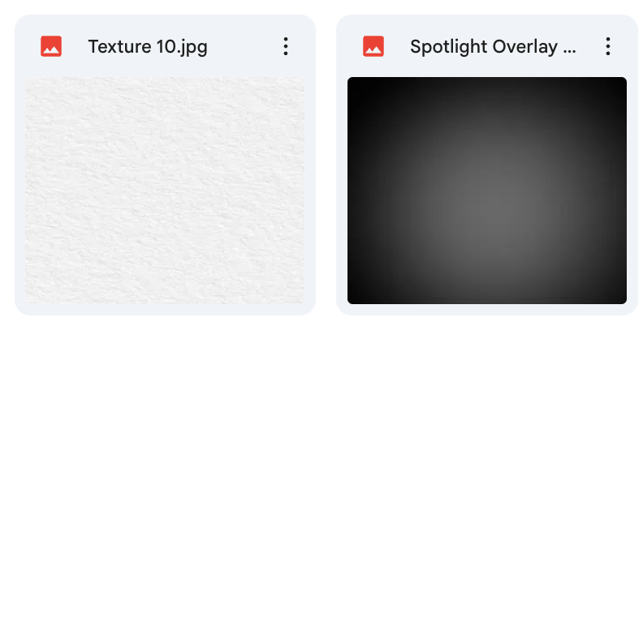Click the red image icon beside Spotlight Overlay

[x=373, y=46]
